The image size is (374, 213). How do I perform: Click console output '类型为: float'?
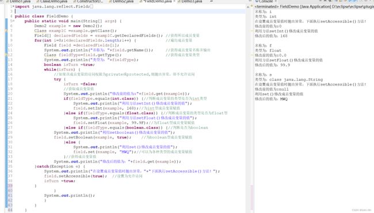point(268,51)
